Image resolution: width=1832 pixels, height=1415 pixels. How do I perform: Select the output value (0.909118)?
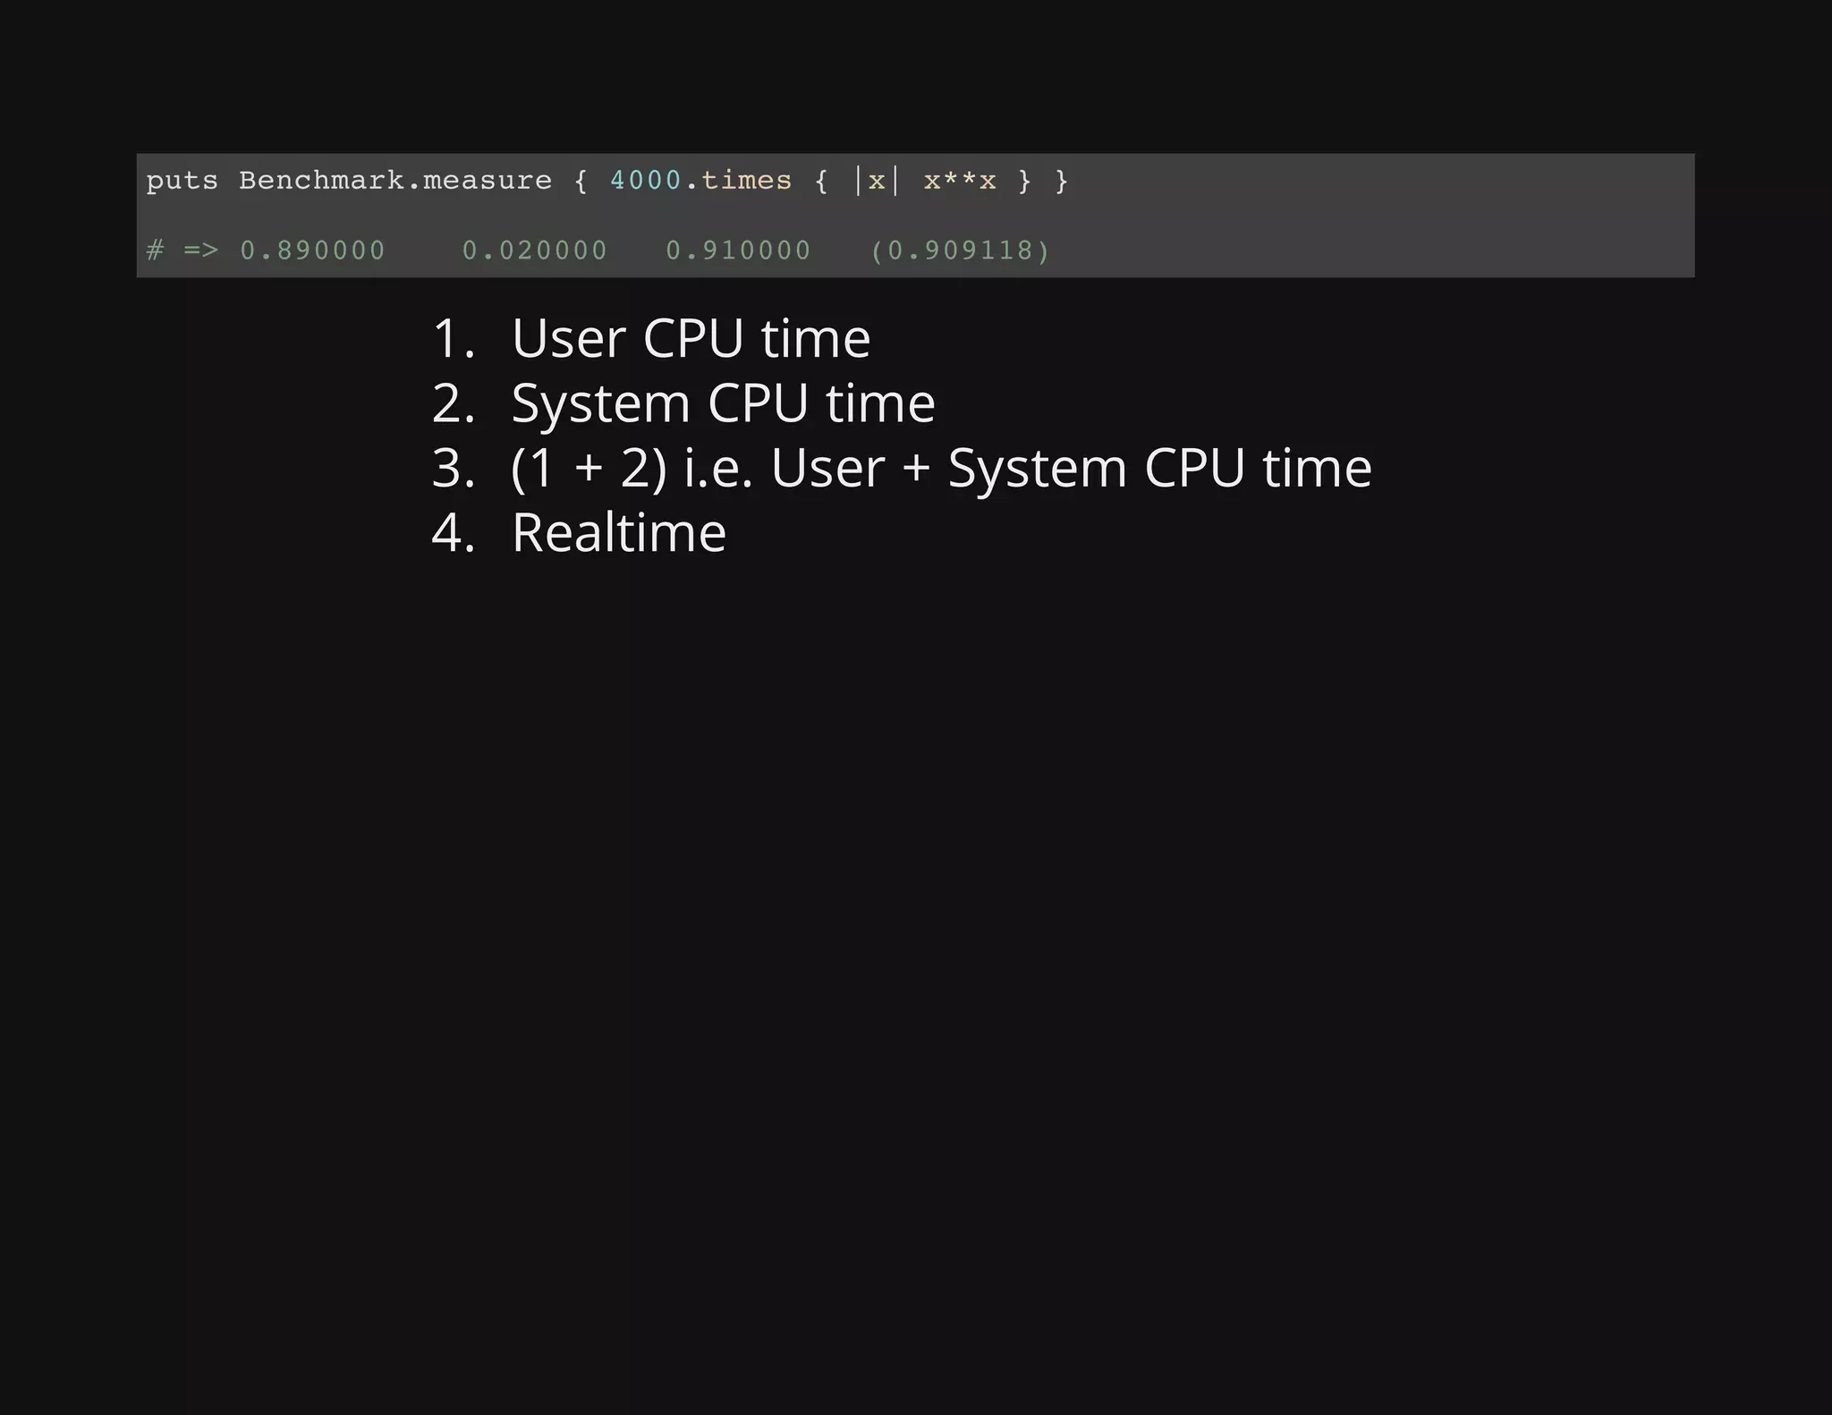pos(960,250)
